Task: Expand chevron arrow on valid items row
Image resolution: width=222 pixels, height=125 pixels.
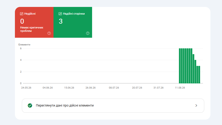Action: [x=196, y=105]
